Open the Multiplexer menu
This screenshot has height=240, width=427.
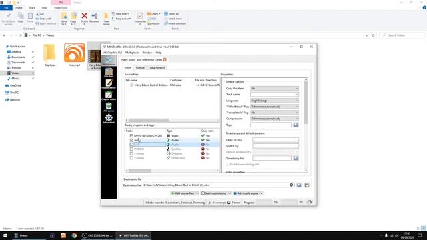132,53
